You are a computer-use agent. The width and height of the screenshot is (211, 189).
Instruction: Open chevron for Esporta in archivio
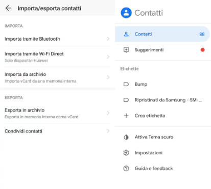tap(108, 113)
